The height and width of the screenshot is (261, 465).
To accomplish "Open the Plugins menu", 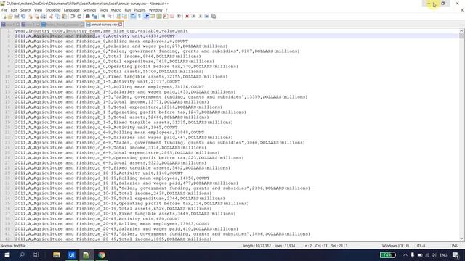I will tap(139, 10).
